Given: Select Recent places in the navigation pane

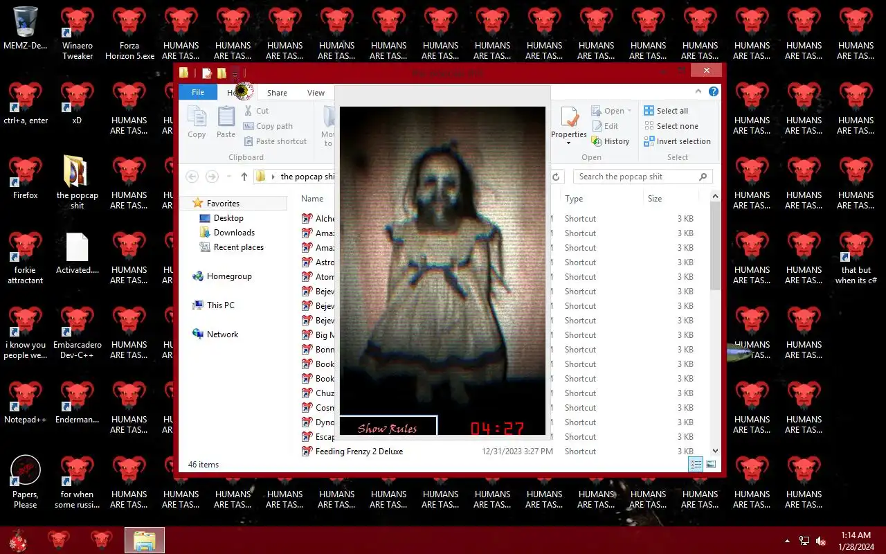Looking at the screenshot, I should click(231, 247).
